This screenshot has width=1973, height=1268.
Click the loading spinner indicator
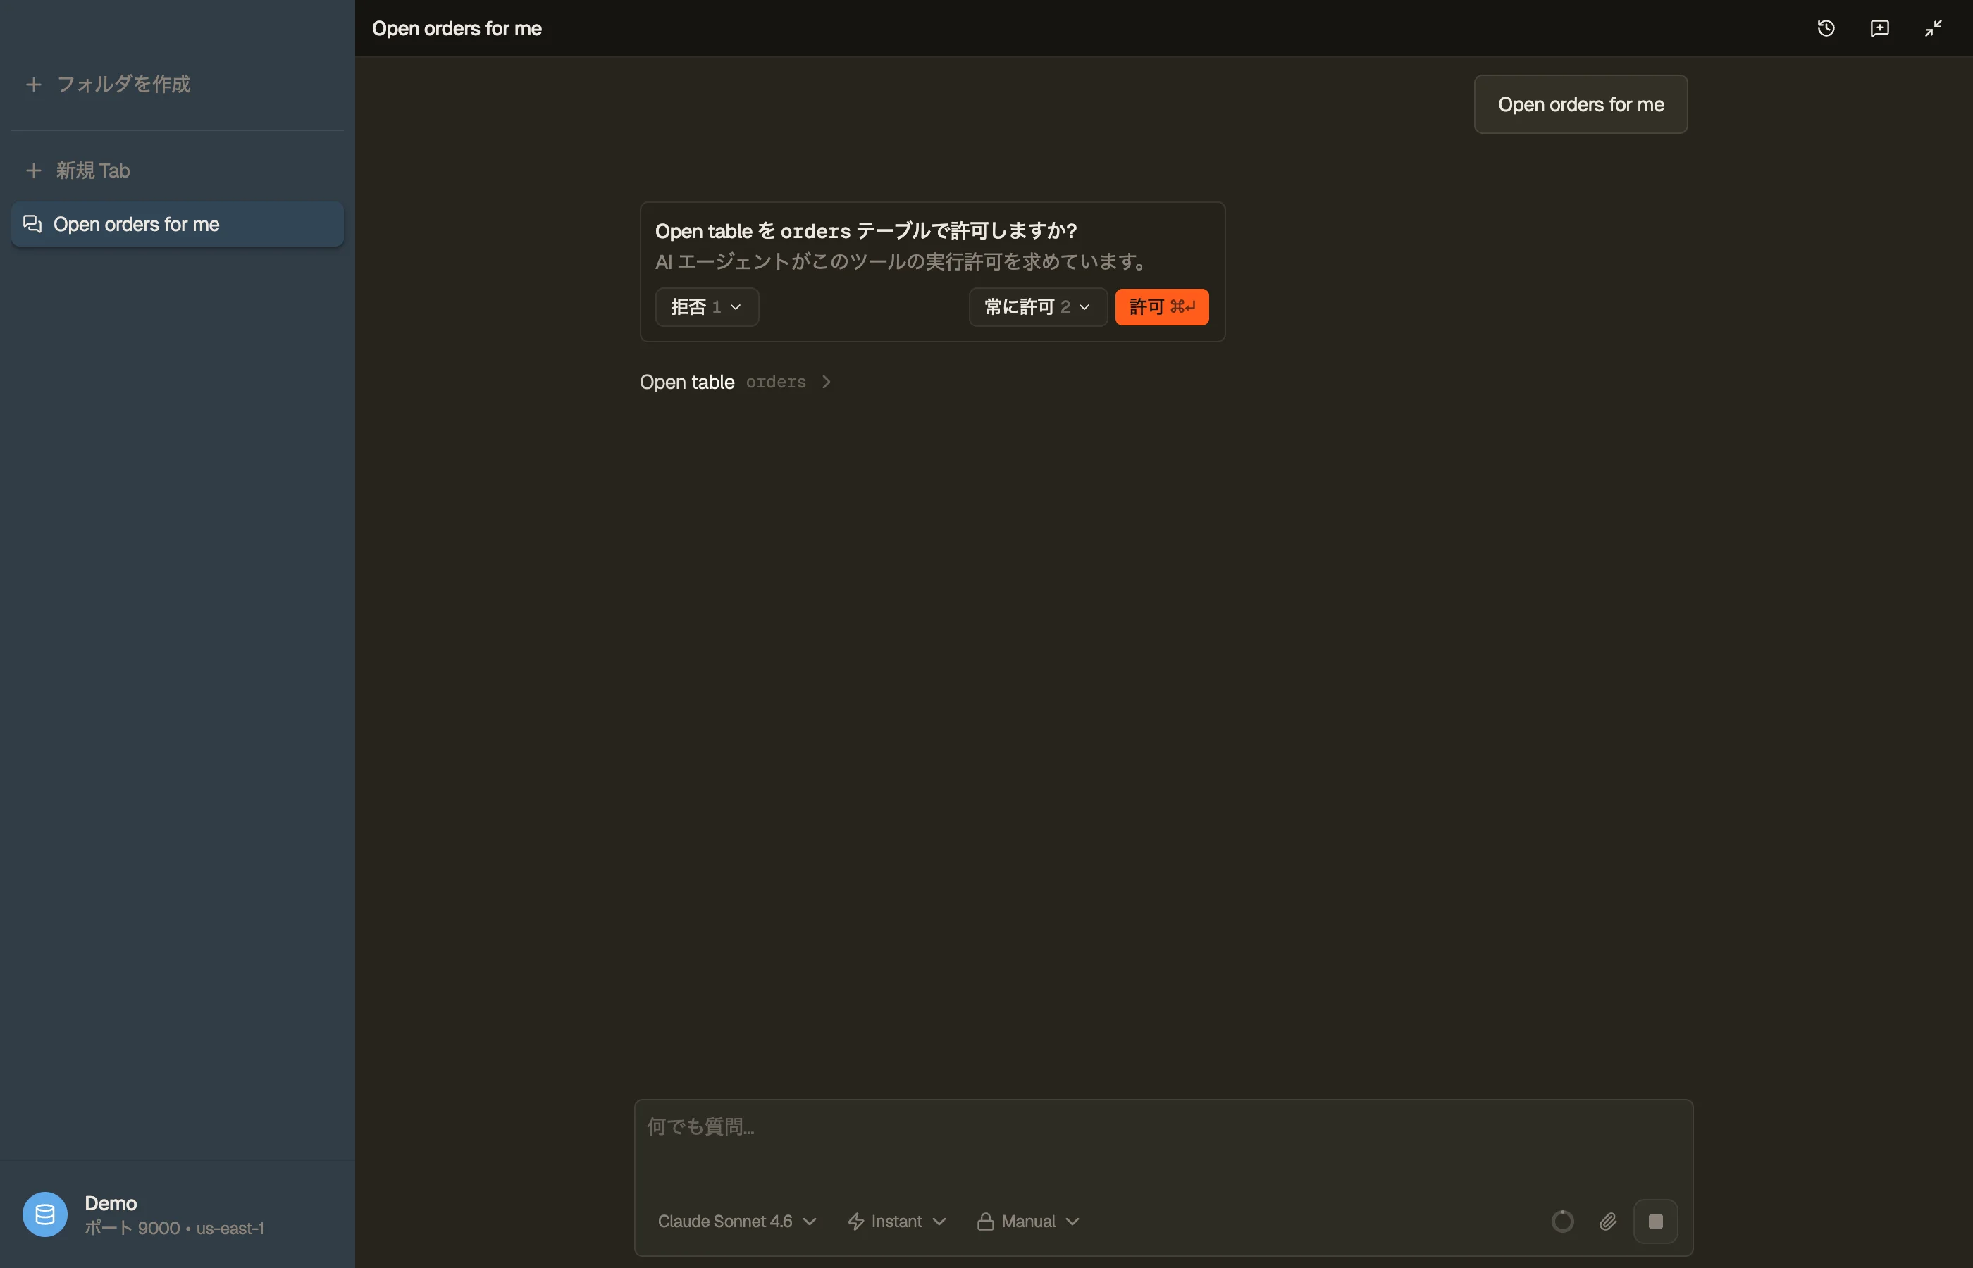(x=1563, y=1221)
